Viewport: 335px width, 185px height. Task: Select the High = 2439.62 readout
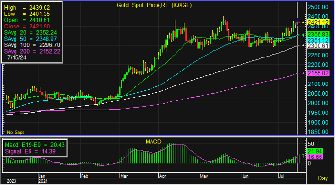(27, 8)
